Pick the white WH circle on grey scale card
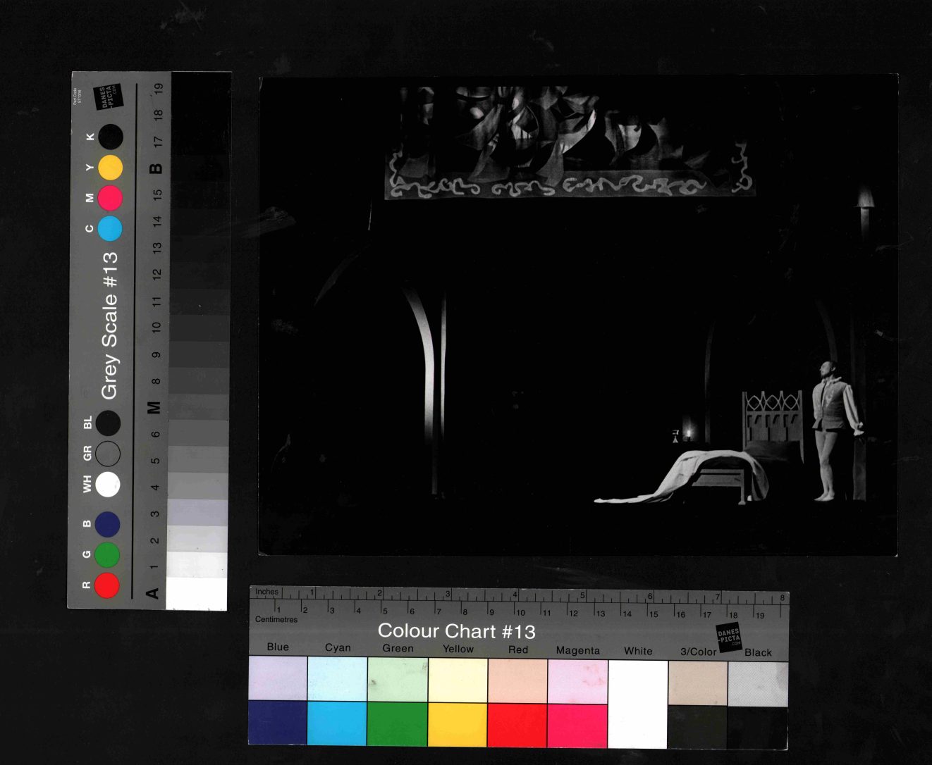 pyautogui.click(x=108, y=484)
